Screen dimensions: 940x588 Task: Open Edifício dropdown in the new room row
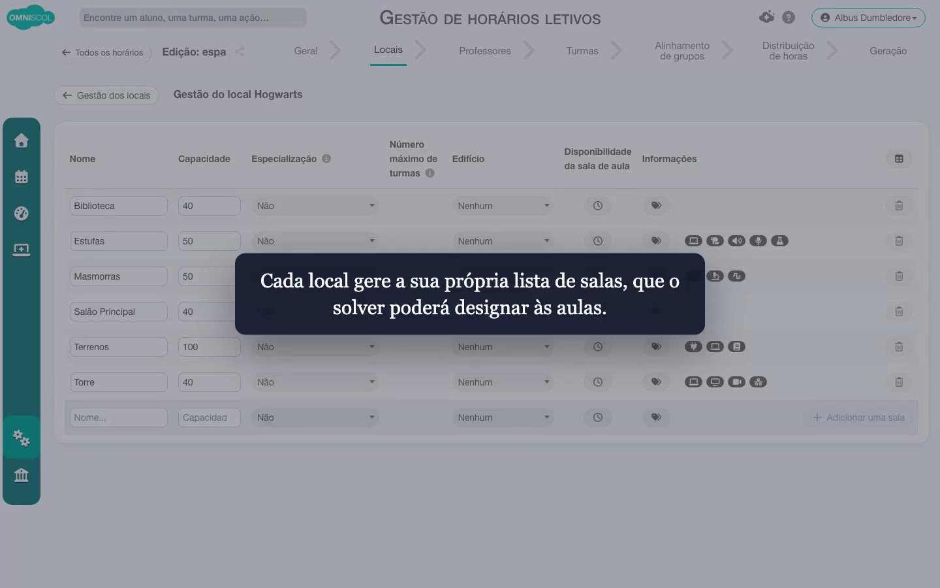click(503, 417)
